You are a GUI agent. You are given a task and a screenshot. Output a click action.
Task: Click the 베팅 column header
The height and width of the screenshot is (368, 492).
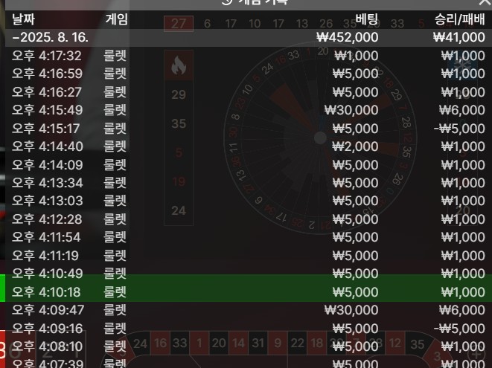367,19
